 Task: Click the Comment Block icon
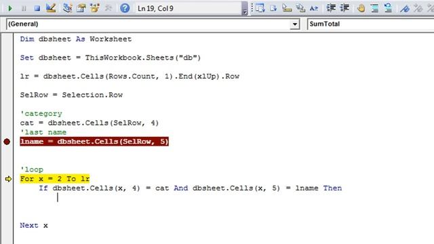(374, 8)
